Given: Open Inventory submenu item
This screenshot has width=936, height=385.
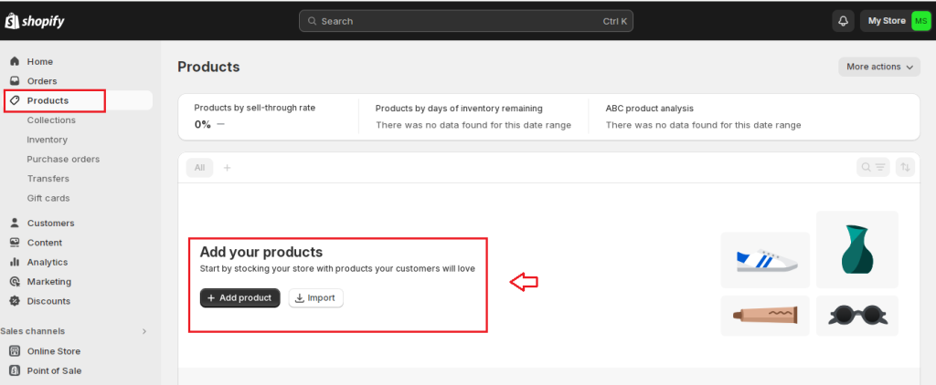Looking at the screenshot, I should (48, 140).
